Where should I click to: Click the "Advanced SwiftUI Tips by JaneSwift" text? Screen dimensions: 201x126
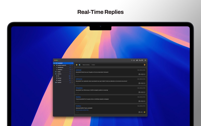[84, 108]
